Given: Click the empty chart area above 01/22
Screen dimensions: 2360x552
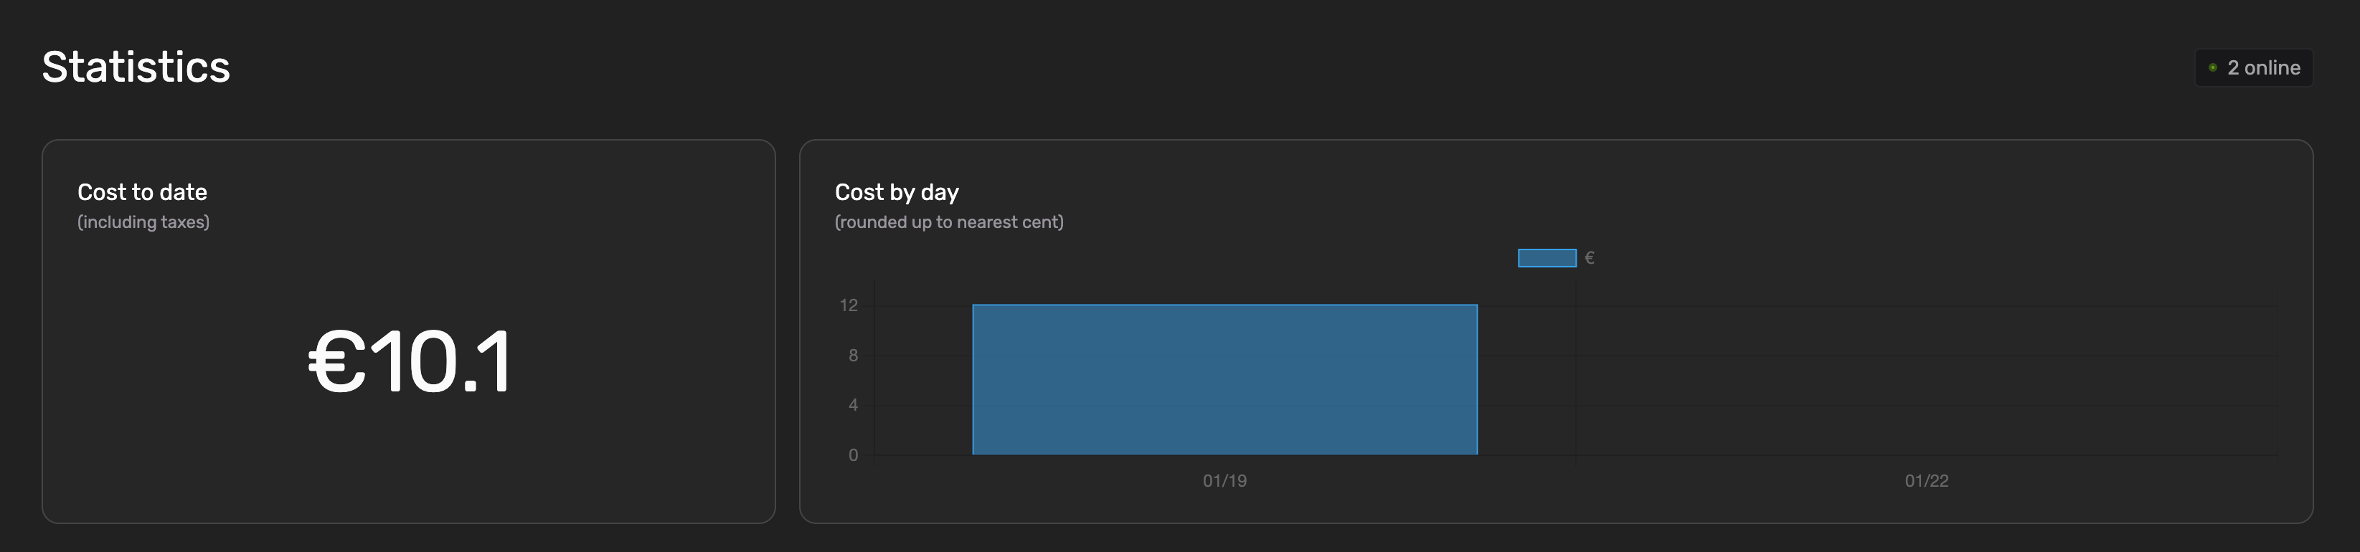Looking at the screenshot, I should 1927,379.
